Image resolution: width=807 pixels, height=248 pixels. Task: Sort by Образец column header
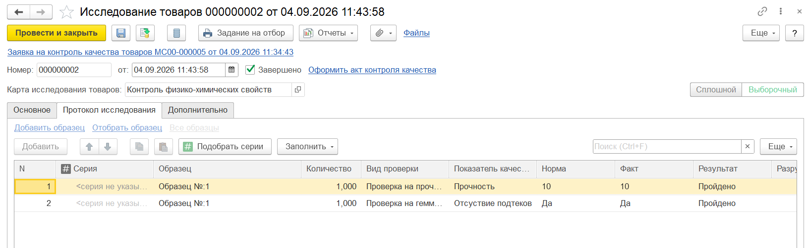click(x=227, y=169)
